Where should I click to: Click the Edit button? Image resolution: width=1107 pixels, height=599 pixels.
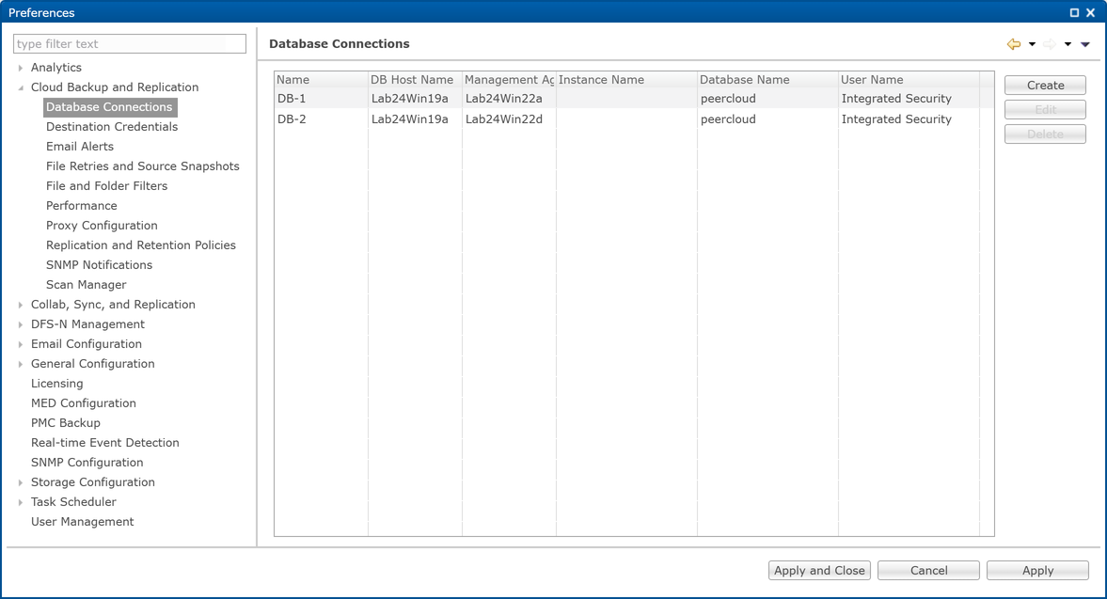tap(1045, 110)
